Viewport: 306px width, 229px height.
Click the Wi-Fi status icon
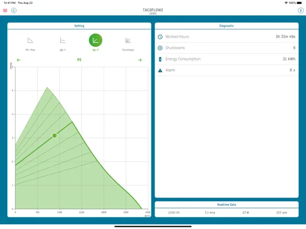(x=286, y=3)
